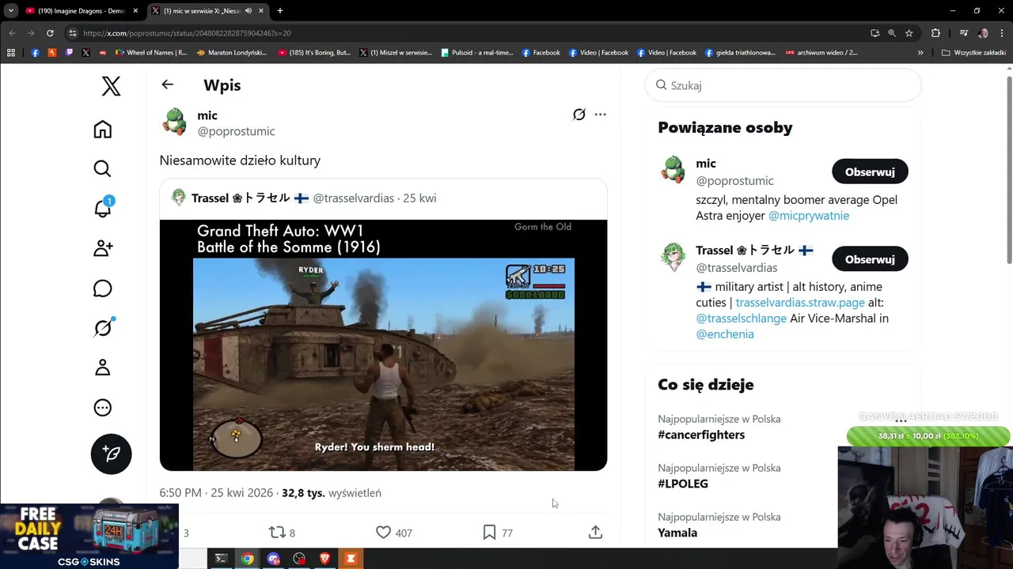Open Grok icon in left sidebar
Viewport: 1013px width, 569px height.
[x=103, y=328]
